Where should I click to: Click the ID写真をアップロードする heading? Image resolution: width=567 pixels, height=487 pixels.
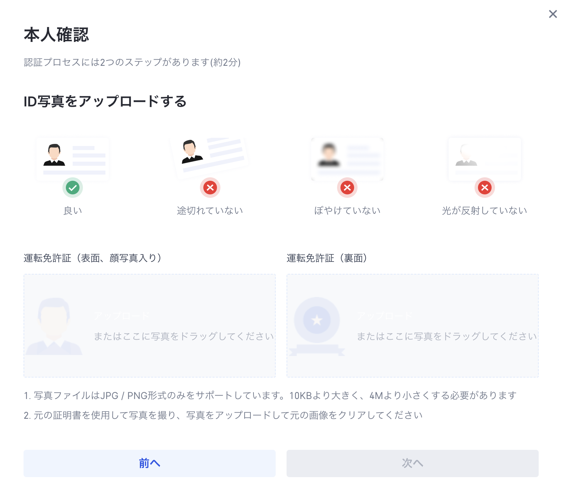coord(105,101)
